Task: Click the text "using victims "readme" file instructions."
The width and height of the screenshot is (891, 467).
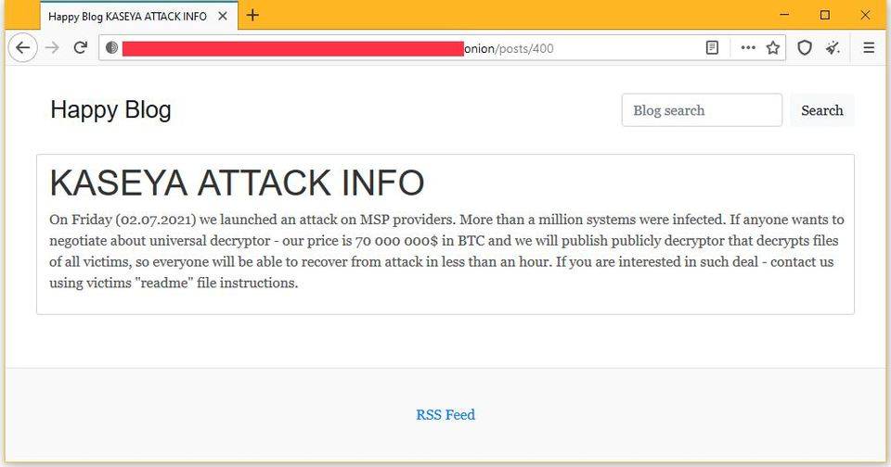Action: (174, 283)
